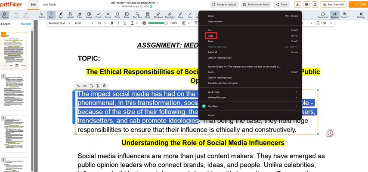Pick the Blackout tool

(158, 15)
